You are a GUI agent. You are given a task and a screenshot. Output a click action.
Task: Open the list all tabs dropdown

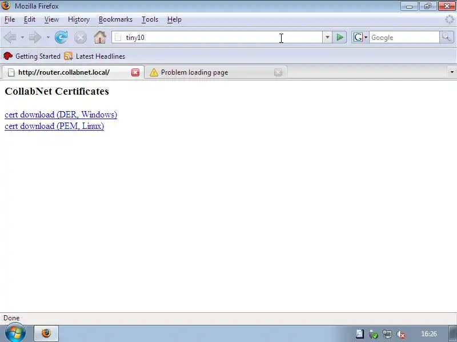click(452, 72)
